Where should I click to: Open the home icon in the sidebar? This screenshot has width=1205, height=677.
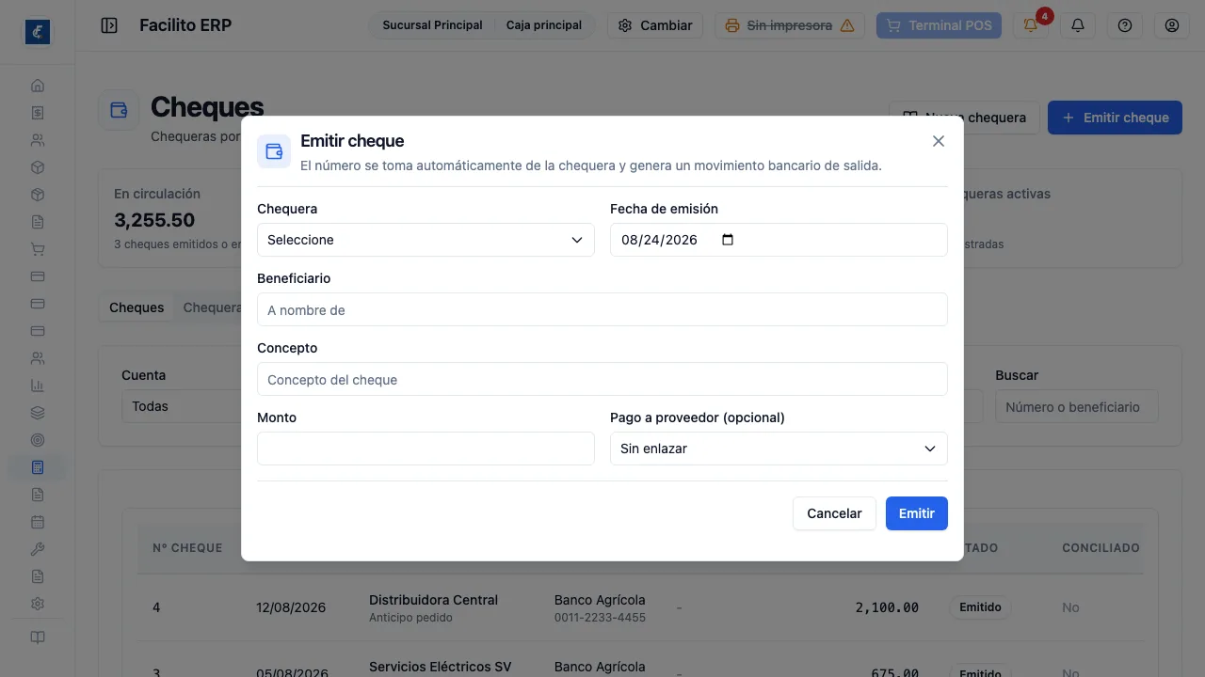(38, 86)
